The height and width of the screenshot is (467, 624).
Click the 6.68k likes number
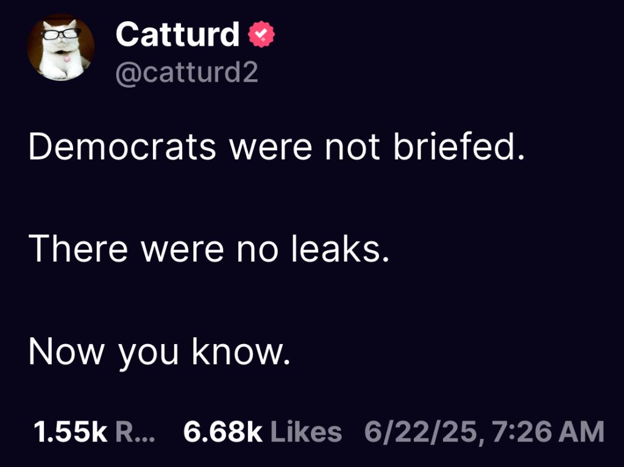point(222,432)
